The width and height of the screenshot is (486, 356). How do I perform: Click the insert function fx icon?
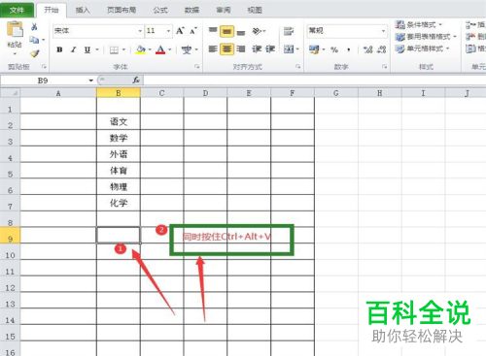tap(136, 80)
